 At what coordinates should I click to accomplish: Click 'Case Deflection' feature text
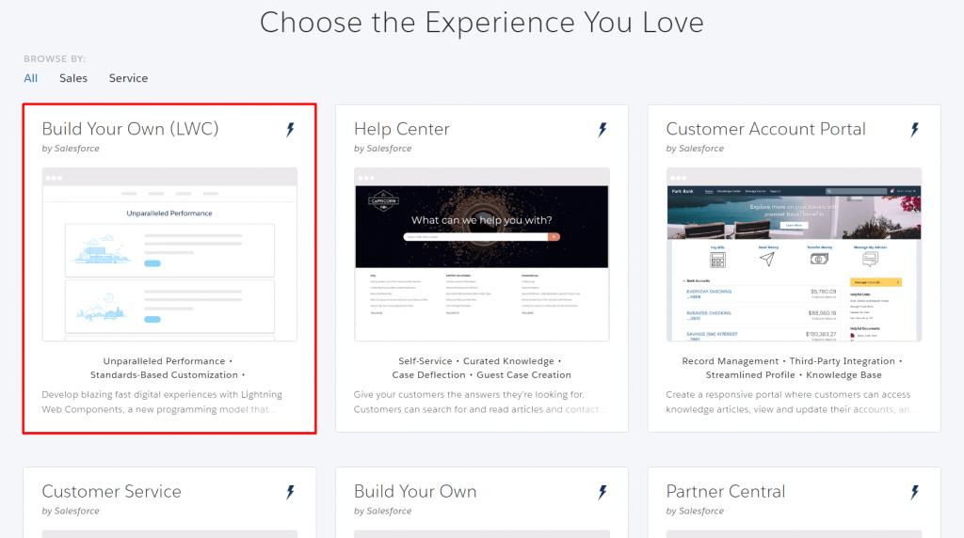429,374
